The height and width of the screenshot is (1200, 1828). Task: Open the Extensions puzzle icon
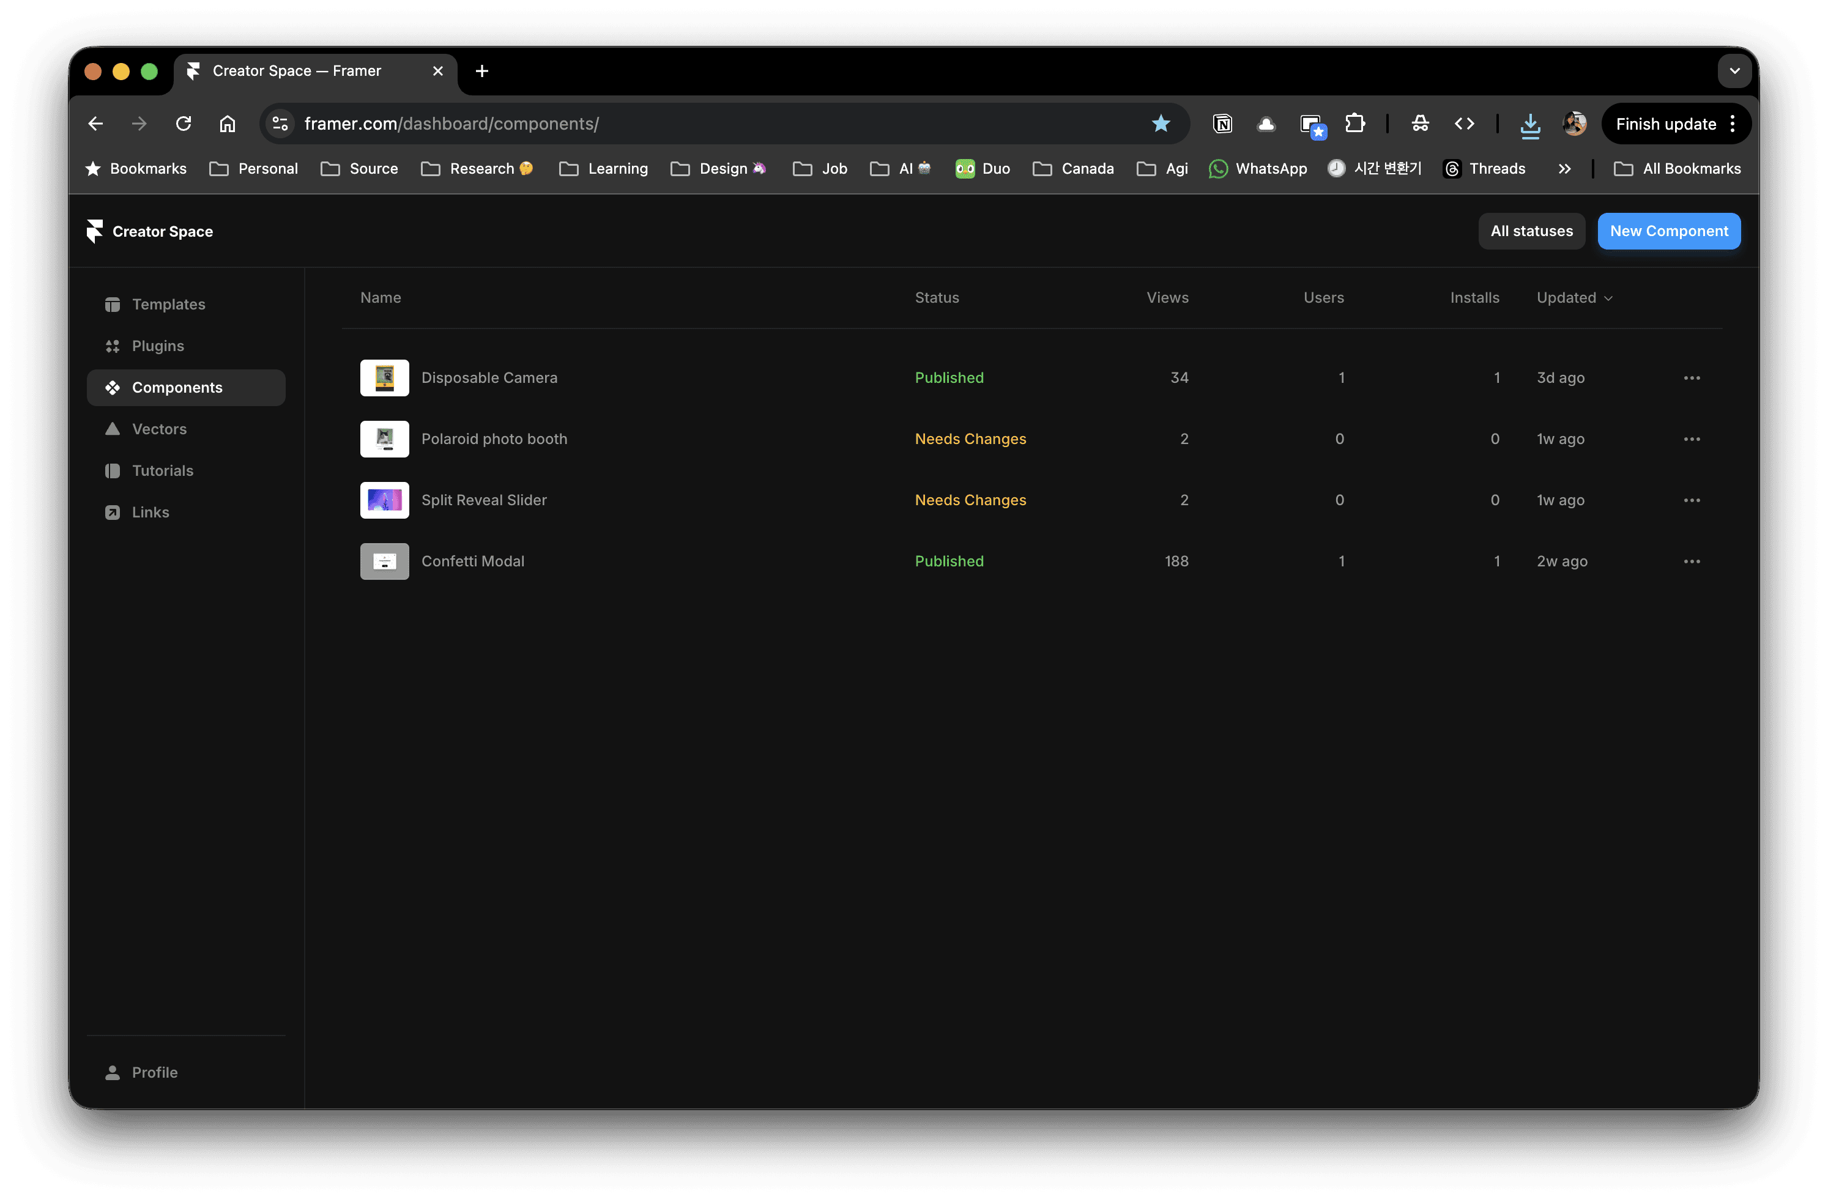coord(1355,124)
